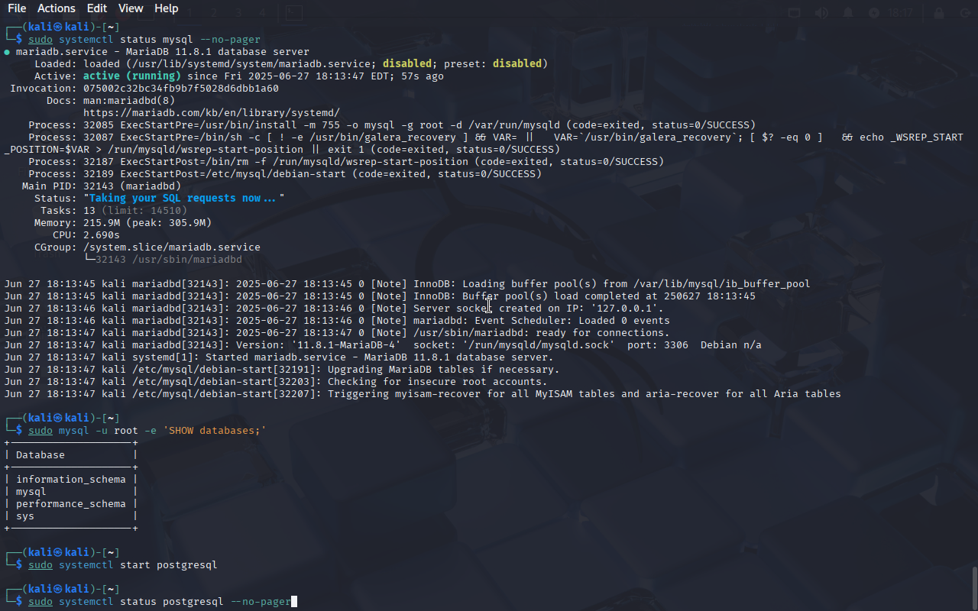This screenshot has width=978, height=611.
Task: Click the 'Checking for insecure root accounts.' log line
Action: coord(276,382)
